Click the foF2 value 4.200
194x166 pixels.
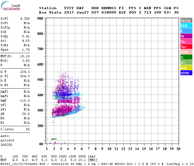click(25, 19)
